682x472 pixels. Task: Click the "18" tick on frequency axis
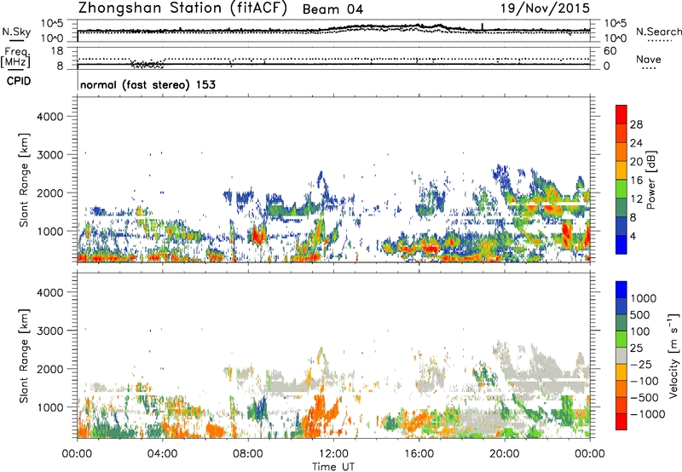point(57,51)
